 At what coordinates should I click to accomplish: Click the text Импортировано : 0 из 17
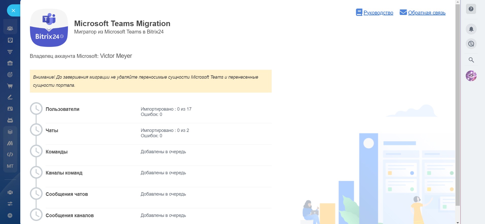[x=166, y=109]
